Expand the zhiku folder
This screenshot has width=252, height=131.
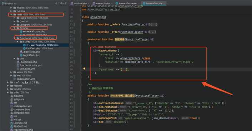(x=8, y=92)
